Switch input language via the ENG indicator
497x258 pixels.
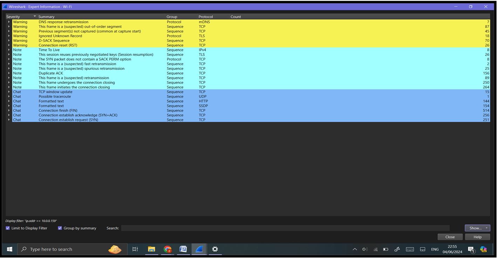pyautogui.click(x=435, y=249)
